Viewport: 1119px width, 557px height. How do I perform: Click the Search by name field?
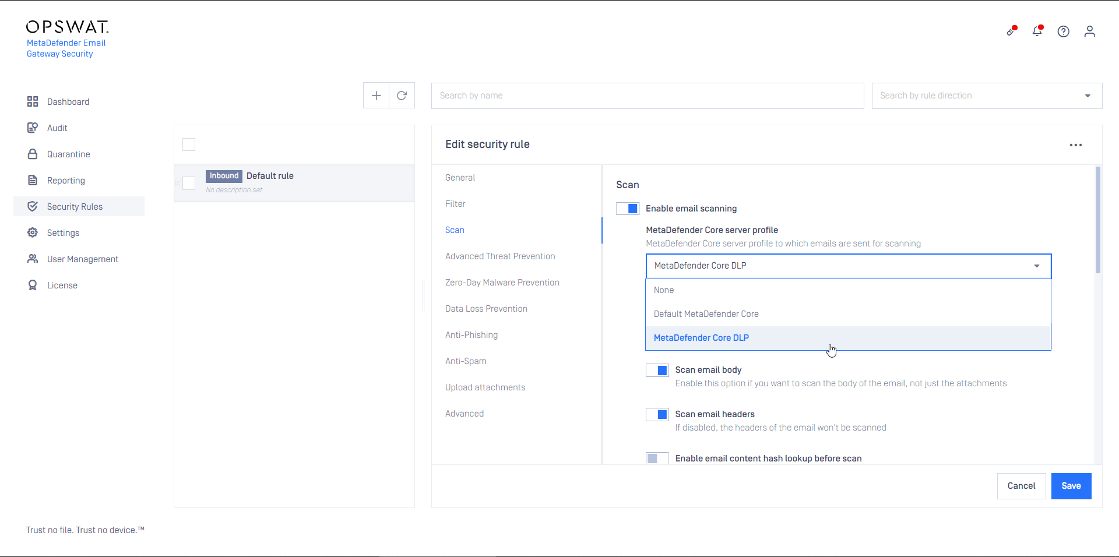[x=647, y=96]
